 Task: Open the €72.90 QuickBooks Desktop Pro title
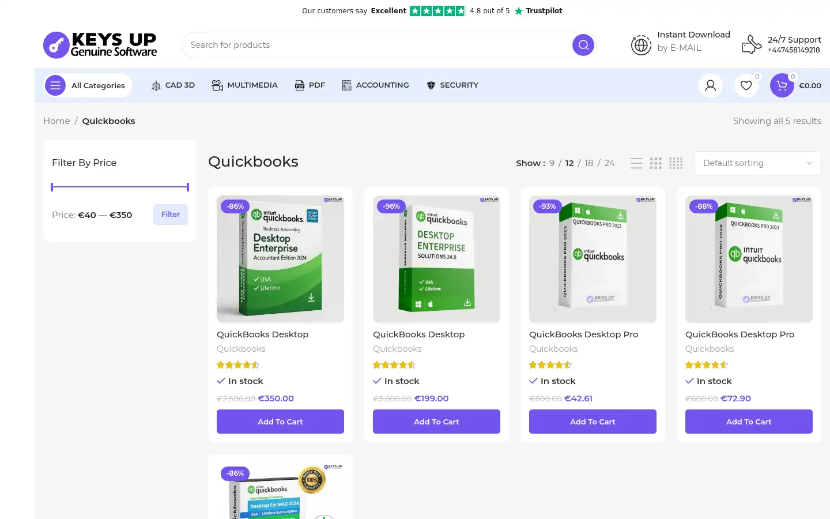pos(740,334)
